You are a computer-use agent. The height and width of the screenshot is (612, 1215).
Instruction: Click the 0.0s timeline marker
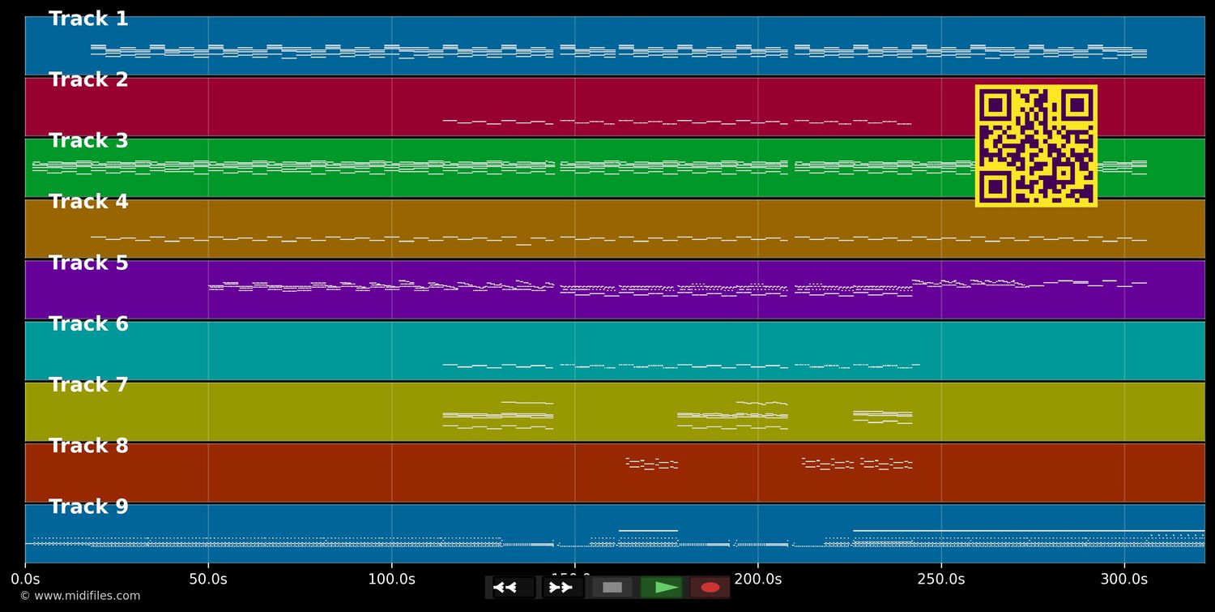27,579
